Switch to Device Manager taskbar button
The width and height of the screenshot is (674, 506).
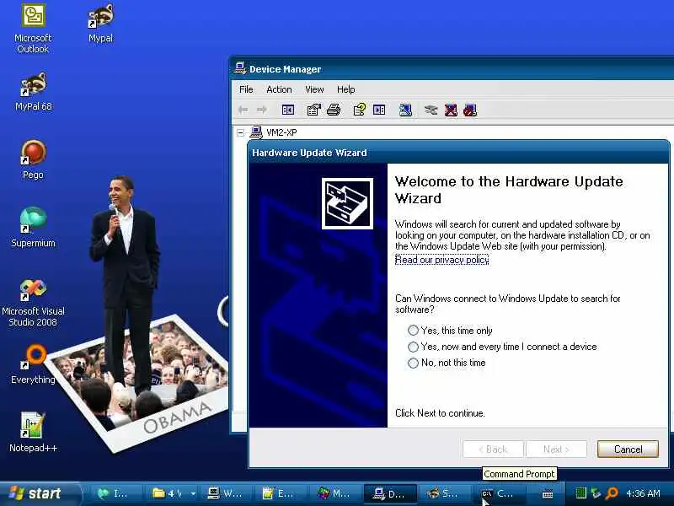click(391, 493)
